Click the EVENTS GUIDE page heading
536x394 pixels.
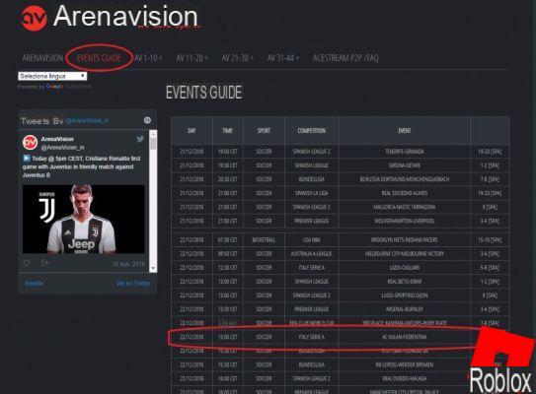[204, 93]
